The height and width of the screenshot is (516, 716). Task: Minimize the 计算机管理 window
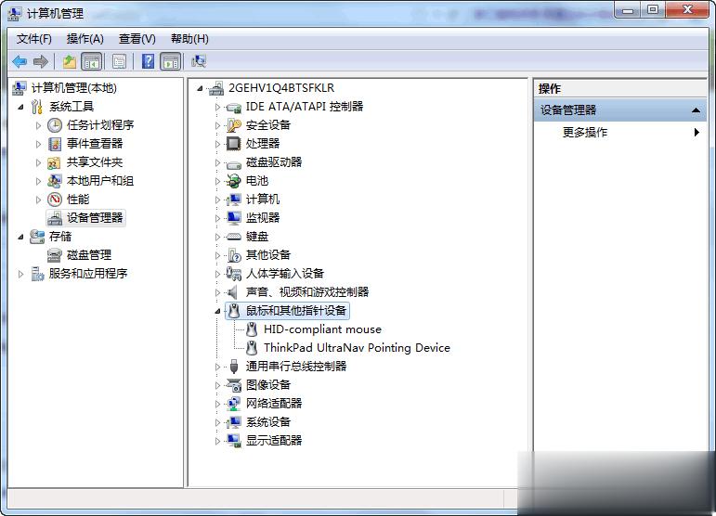coord(628,9)
